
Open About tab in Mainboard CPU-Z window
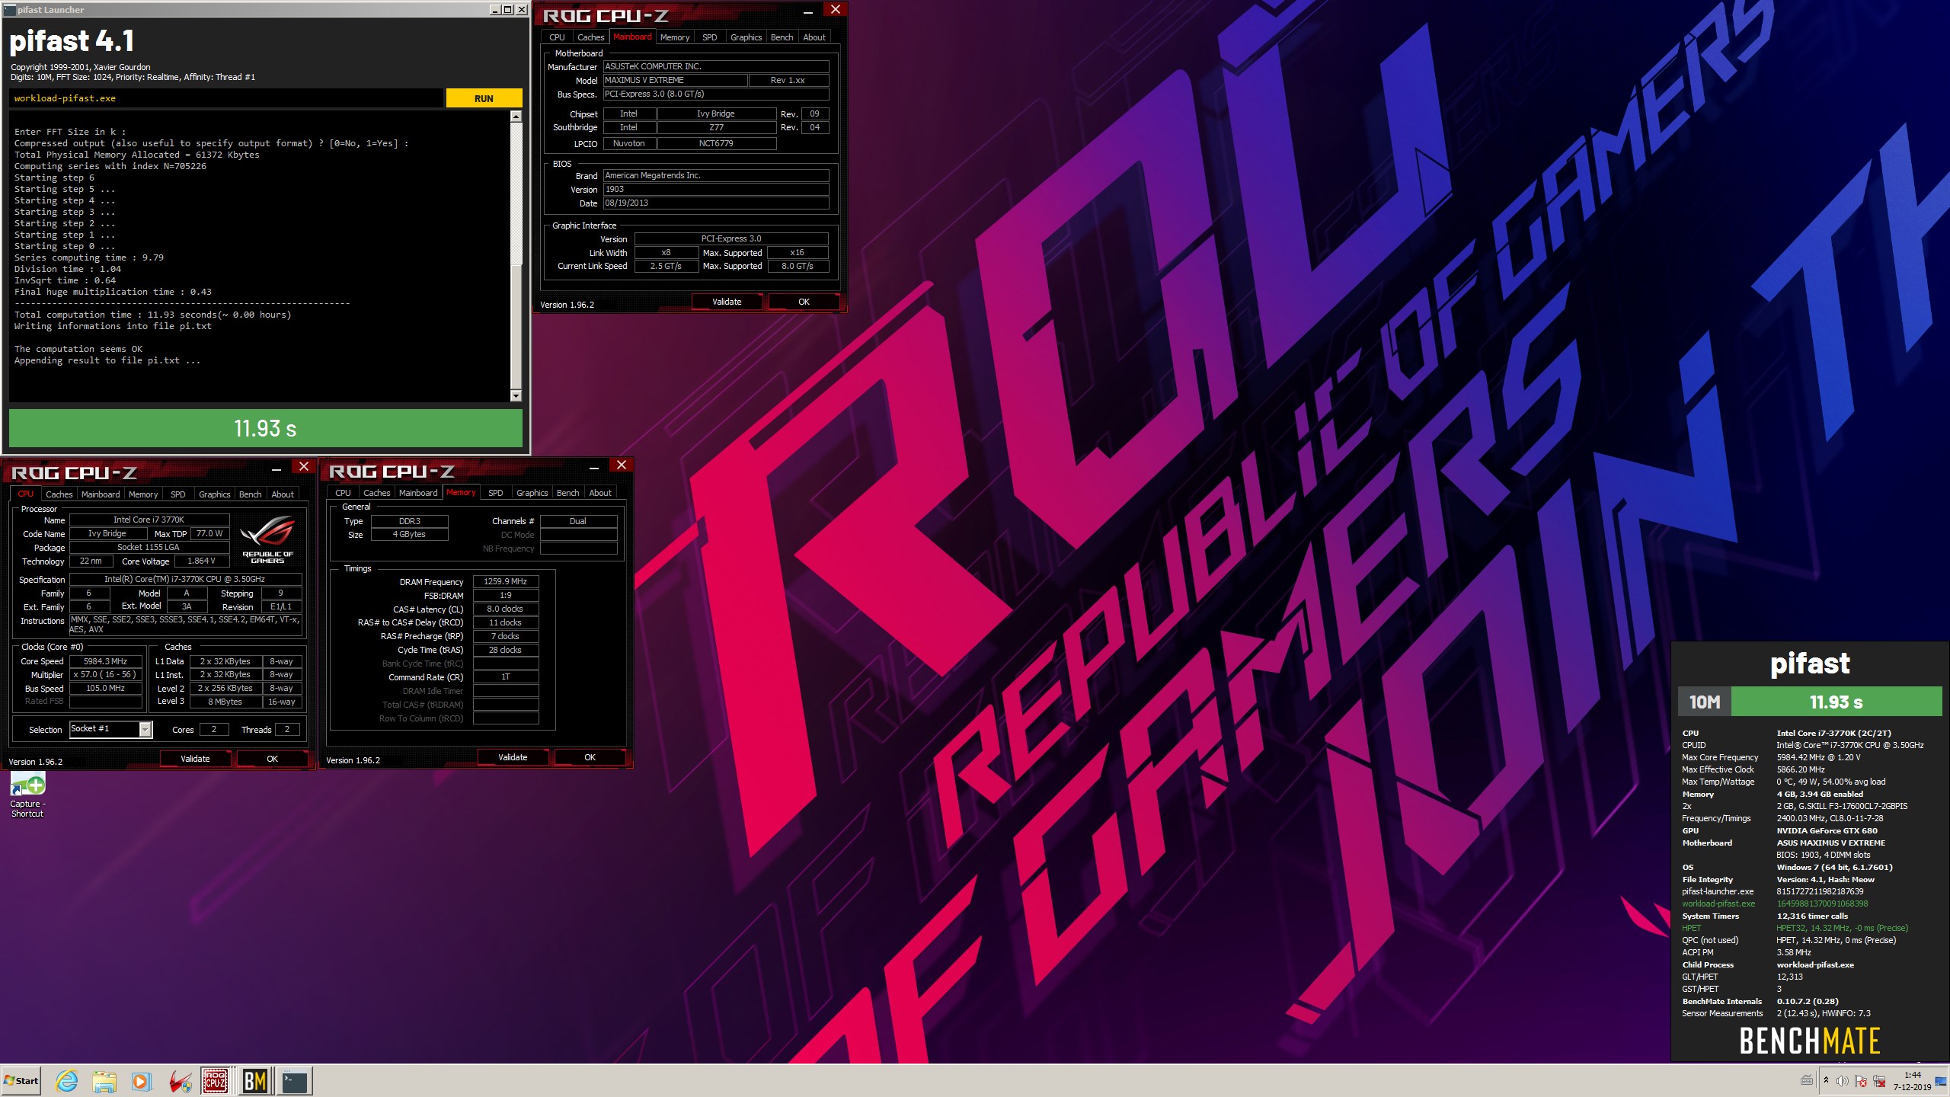814,37
